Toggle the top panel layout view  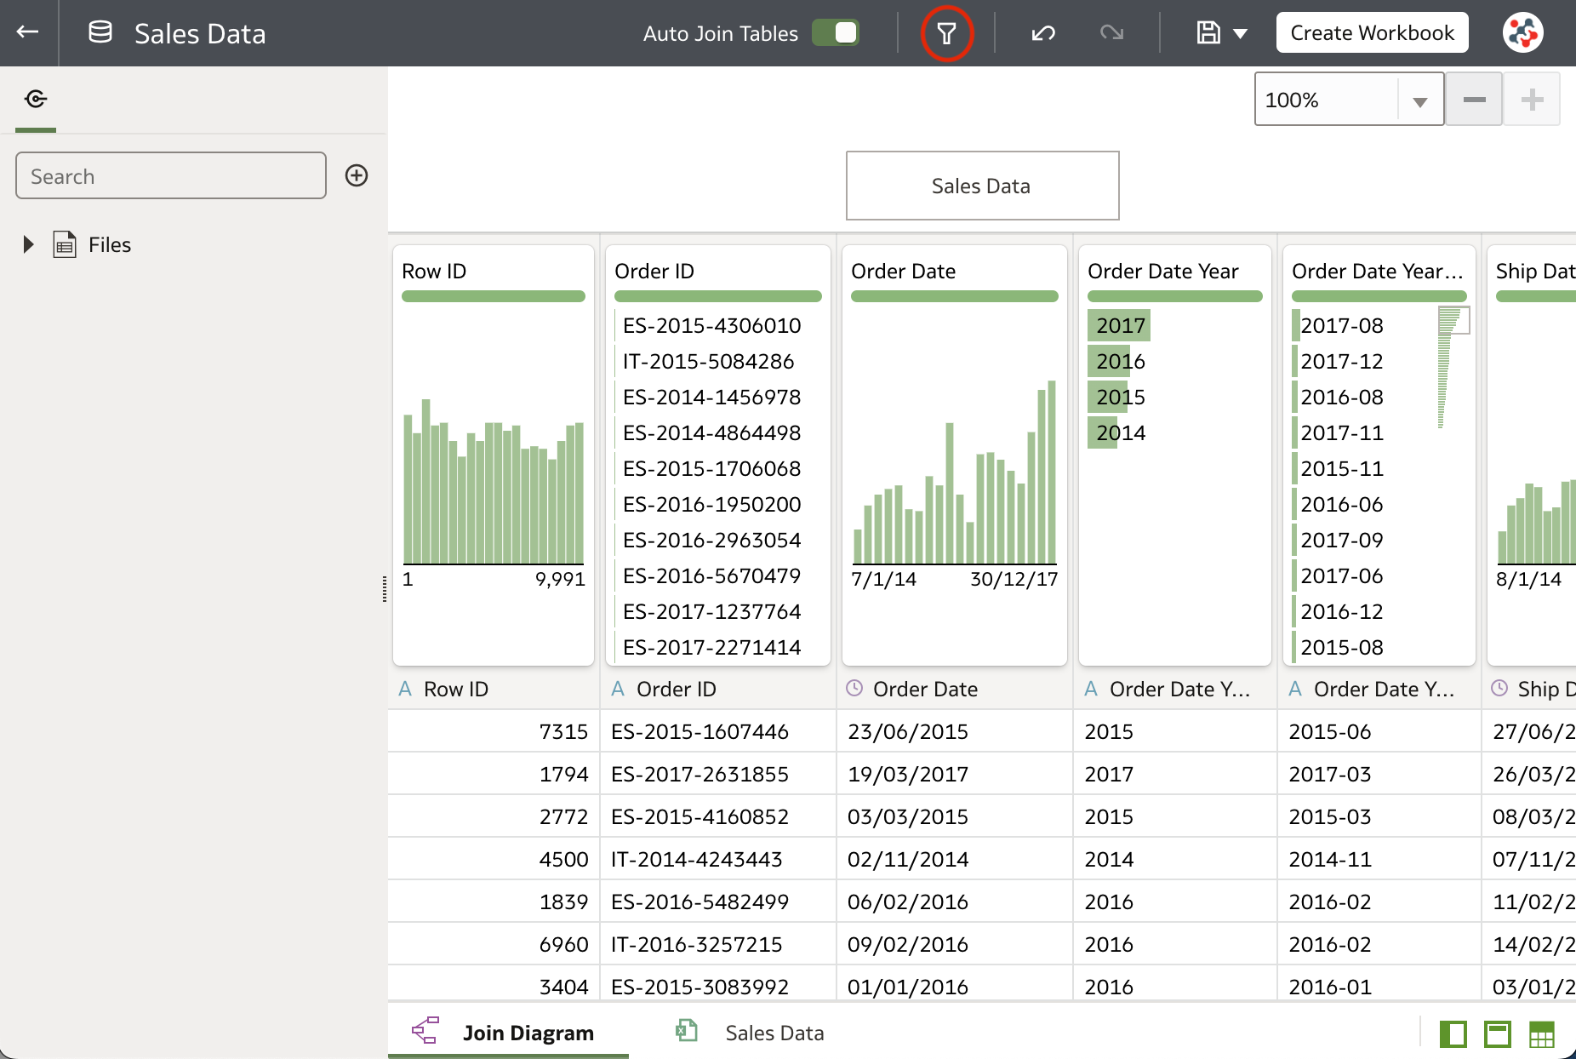1497,1034
